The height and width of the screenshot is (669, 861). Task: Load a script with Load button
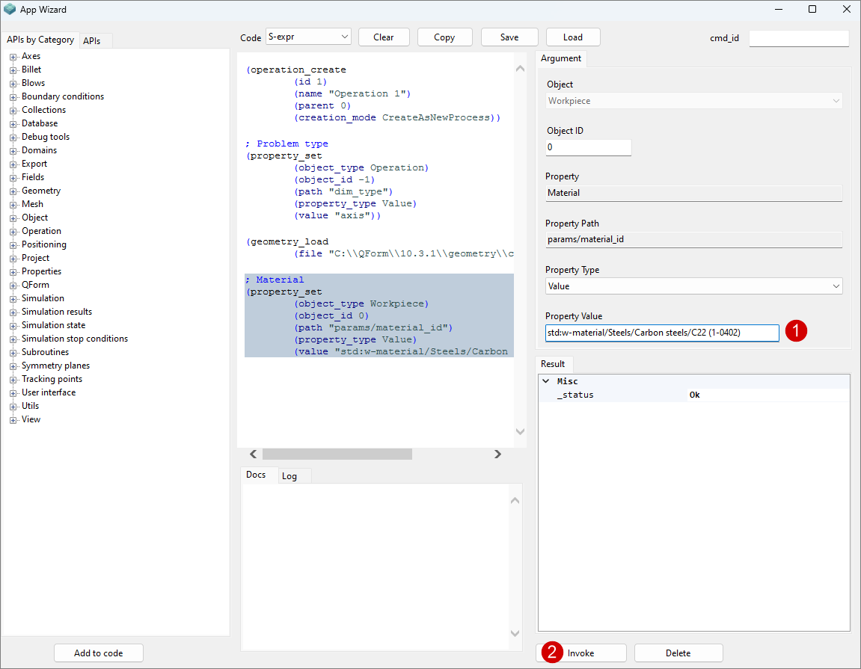coord(573,37)
